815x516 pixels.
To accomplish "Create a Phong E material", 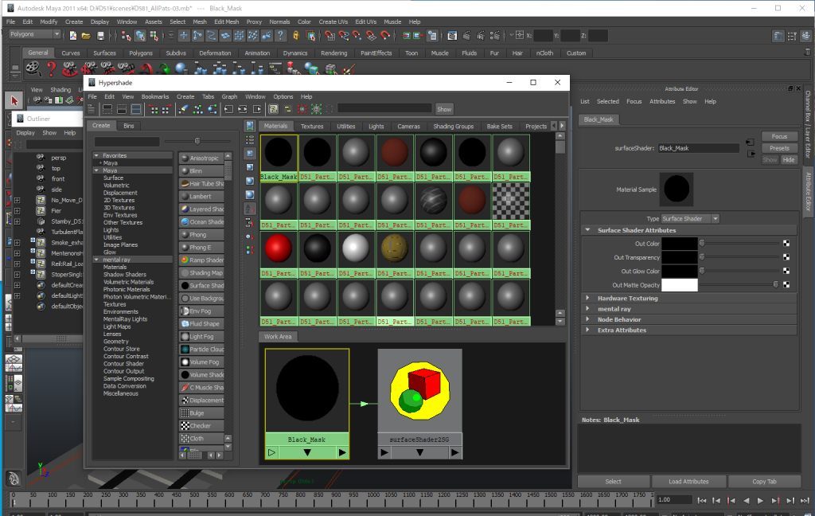I will point(201,247).
